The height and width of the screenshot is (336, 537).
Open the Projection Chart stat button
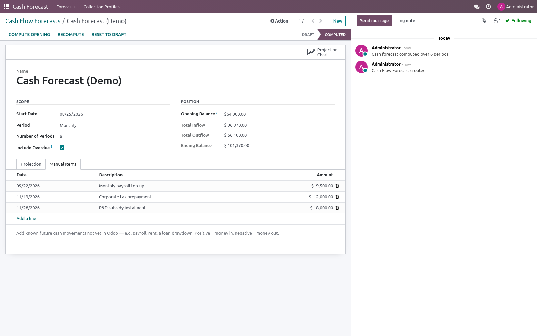[x=324, y=52]
